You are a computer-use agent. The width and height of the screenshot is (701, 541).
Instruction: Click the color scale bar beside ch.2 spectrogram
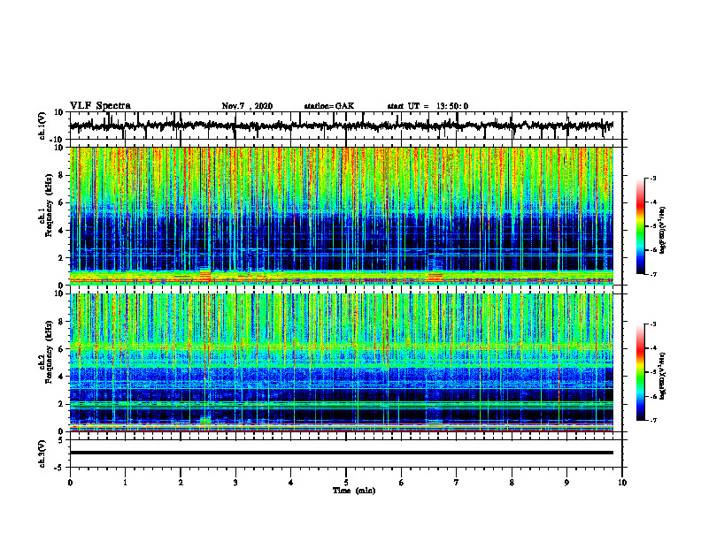point(641,372)
